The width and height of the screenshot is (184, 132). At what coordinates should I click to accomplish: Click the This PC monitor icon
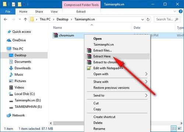pos(9,49)
